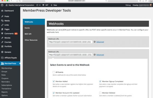Open the Options submenu item
The height and width of the screenshot is (98, 153).
[4, 95]
